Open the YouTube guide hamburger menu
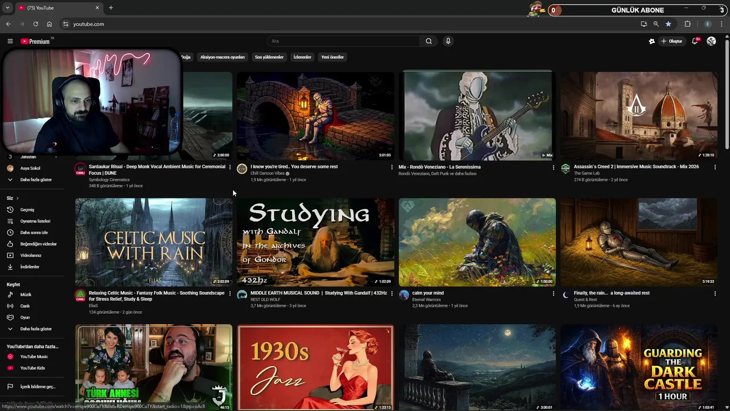 [x=10, y=41]
